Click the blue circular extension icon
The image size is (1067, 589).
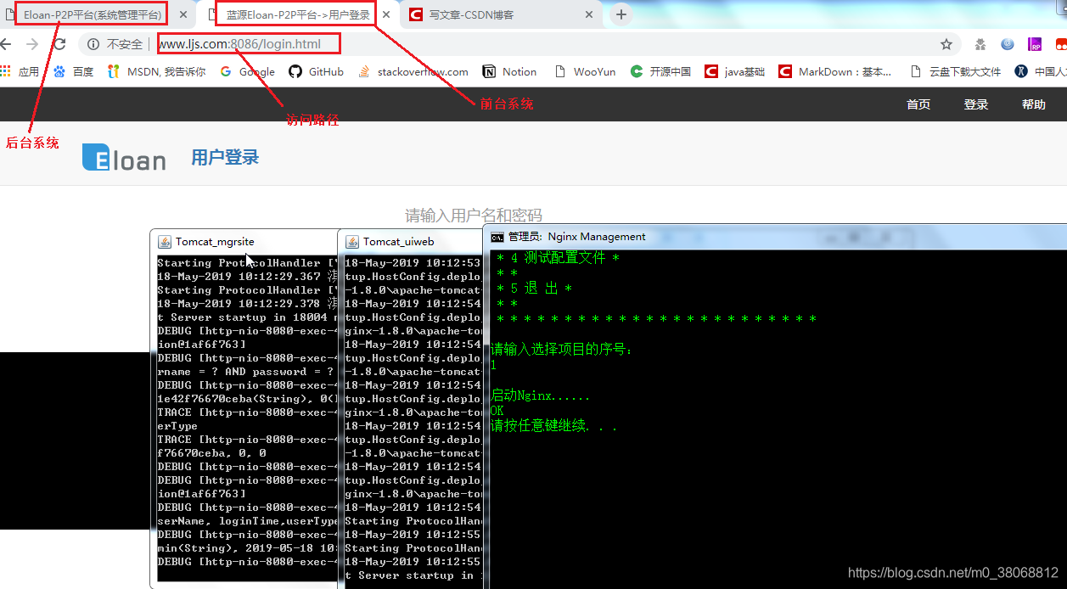1008,44
